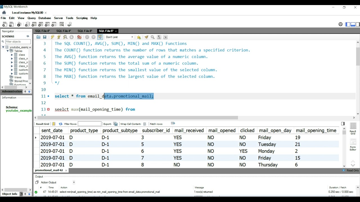Image resolution: width=360 pixels, height=202 pixels.
Task: Select Result Grid in side panel
Action: 353,129
